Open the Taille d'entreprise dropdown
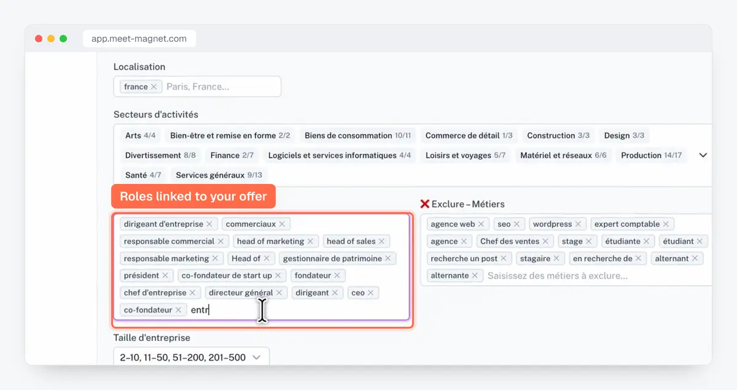The image size is (737, 390). [191, 357]
